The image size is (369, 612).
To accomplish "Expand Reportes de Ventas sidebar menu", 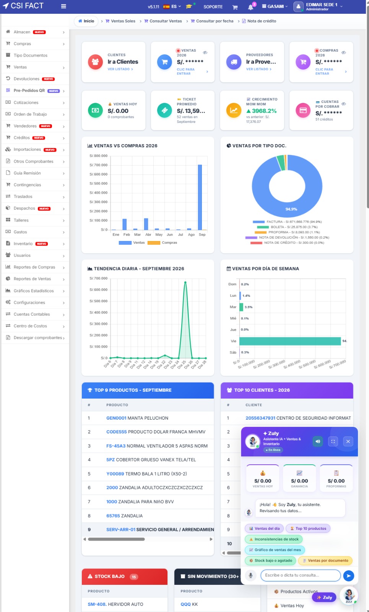I will [35, 279].
